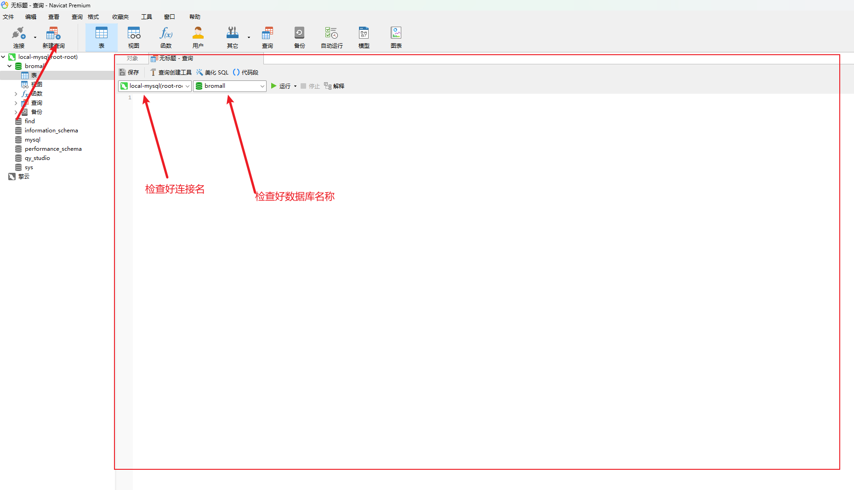
Task: Open the 自动运行 (Automation) toolbar icon
Action: coord(332,37)
